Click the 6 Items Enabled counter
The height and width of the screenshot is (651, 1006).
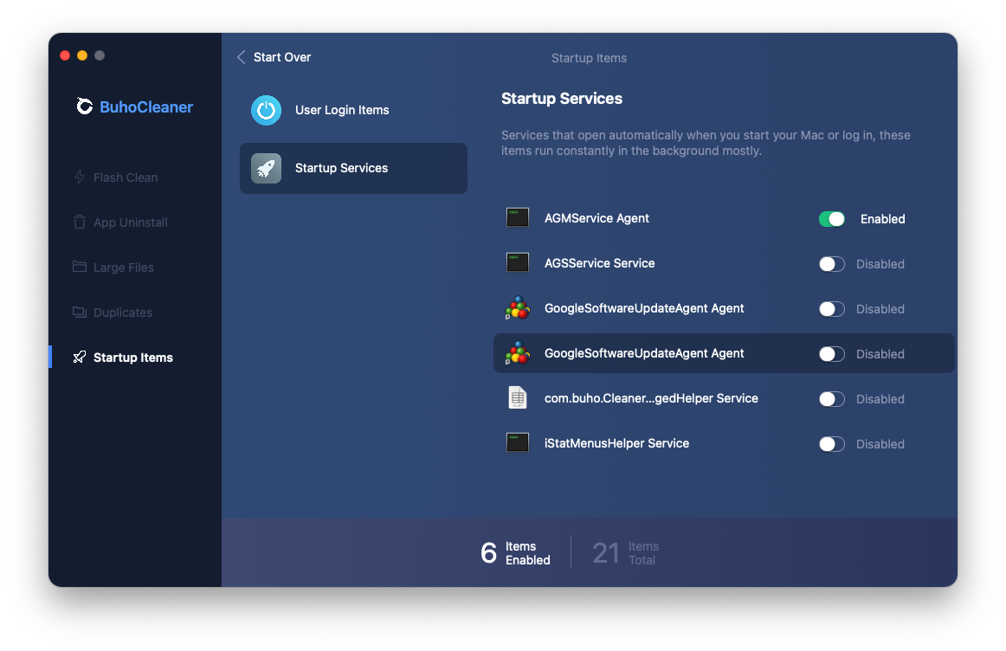(x=515, y=552)
